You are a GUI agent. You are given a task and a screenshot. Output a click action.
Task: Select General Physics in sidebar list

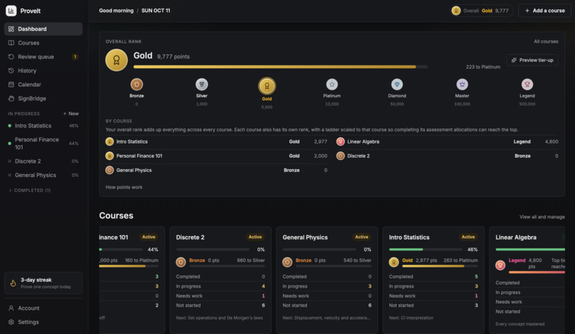click(x=44, y=175)
